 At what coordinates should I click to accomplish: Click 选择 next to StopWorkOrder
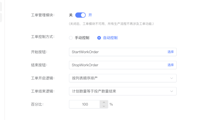click(x=170, y=65)
